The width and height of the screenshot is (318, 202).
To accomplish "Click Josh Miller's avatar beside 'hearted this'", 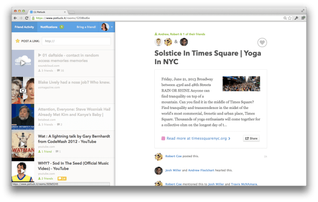I will 158,171.
